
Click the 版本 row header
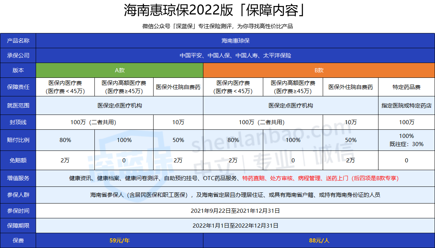18,70
